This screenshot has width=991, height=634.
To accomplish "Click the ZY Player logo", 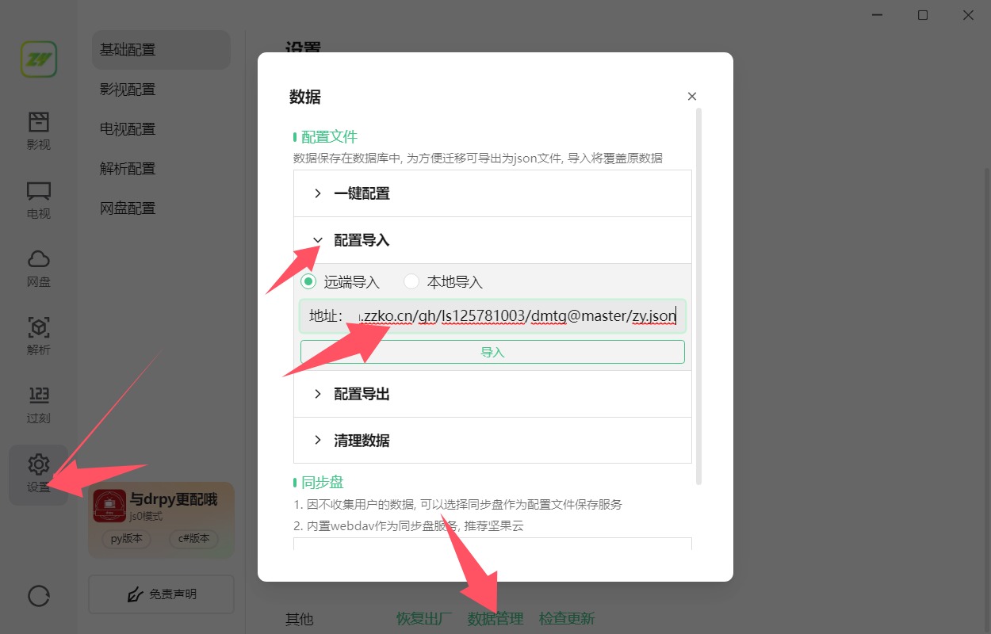I will (38, 59).
